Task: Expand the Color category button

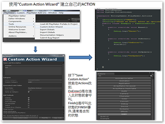Action: click(x=124, y=99)
